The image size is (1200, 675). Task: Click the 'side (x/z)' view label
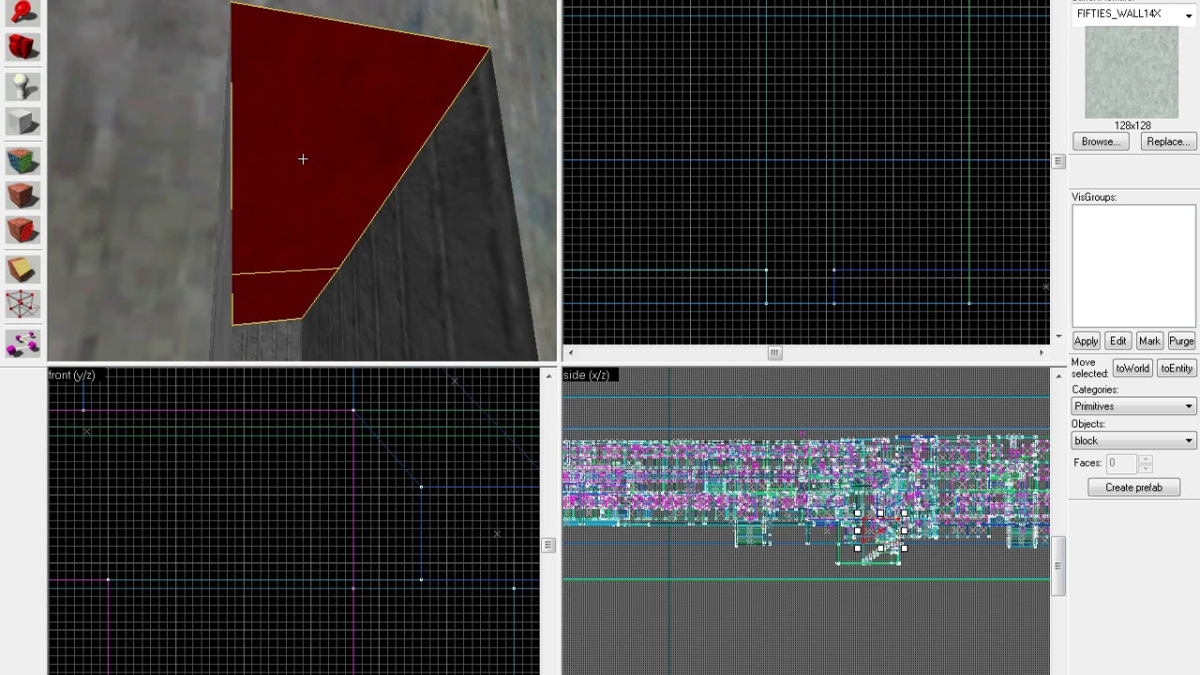point(587,375)
